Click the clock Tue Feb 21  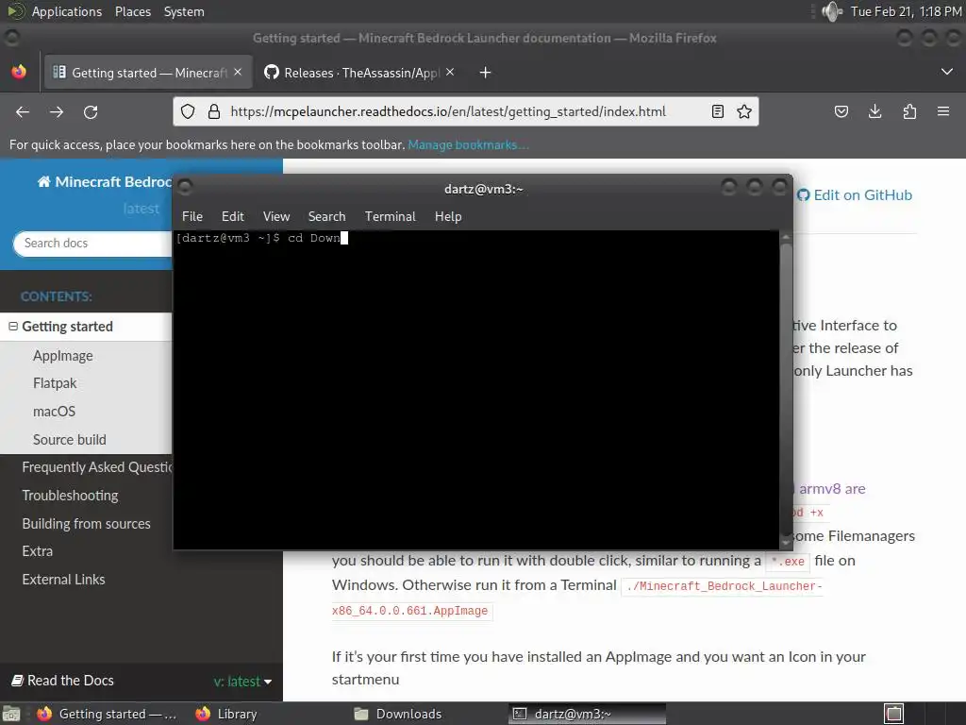tap(906, 11)
